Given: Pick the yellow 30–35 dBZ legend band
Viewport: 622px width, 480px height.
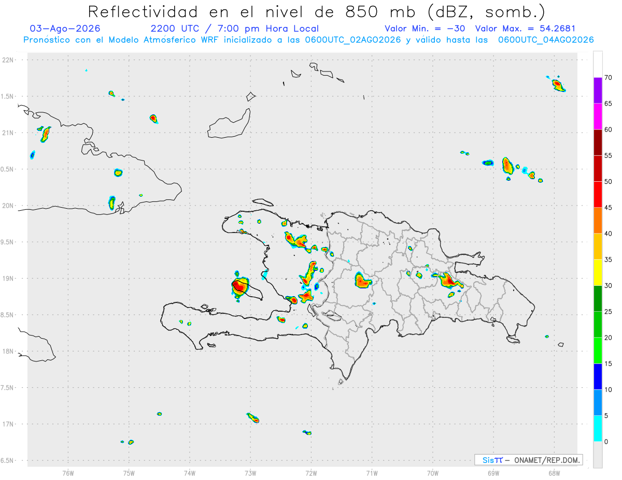Looking at the screenshot, I should click(x=598, y=272).
